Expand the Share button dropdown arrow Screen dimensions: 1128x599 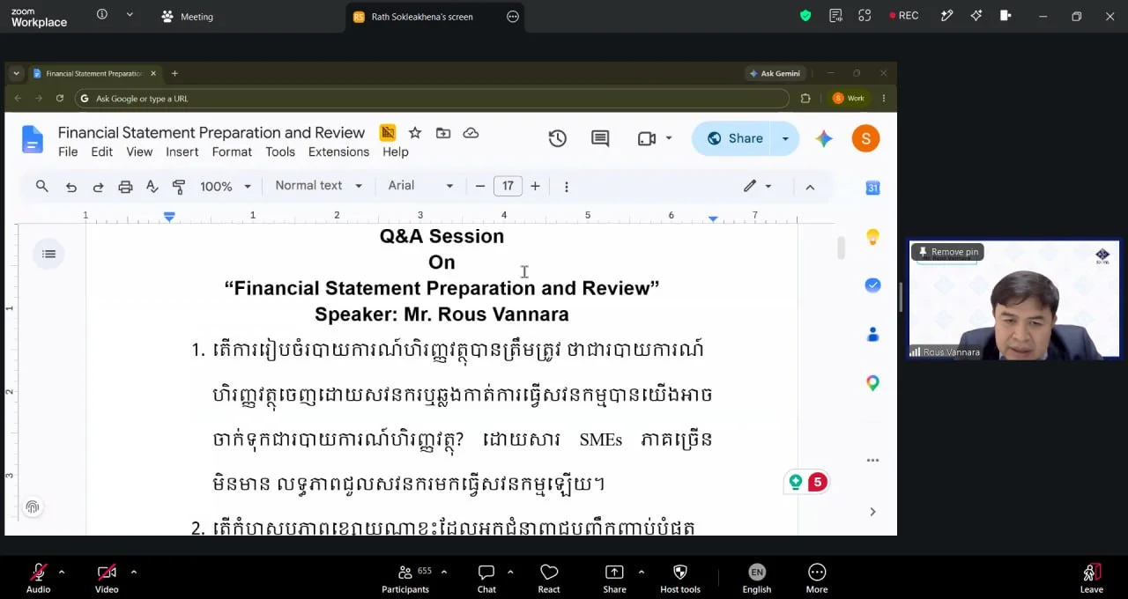coord(785,138)
